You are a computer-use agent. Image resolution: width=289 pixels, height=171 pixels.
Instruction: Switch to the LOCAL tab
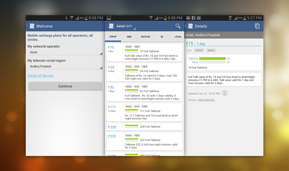tap(177, 37)
